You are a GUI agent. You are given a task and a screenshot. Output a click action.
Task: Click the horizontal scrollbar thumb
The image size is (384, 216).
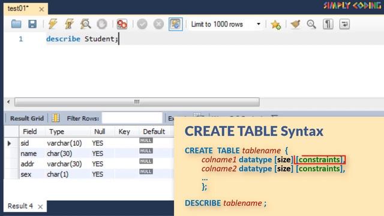point(137,102)
